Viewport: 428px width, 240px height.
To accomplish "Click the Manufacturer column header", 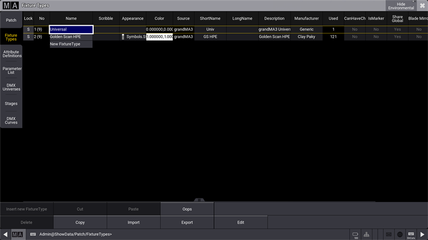I will (x=307, y=18).
